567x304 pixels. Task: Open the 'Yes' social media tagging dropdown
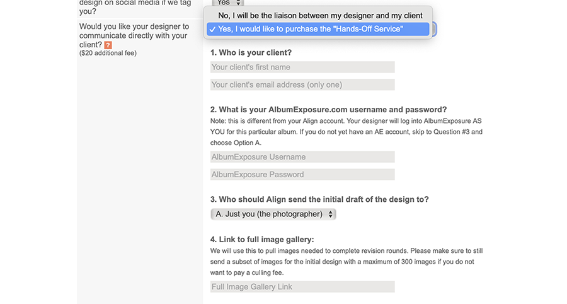[x=228, y=3]
